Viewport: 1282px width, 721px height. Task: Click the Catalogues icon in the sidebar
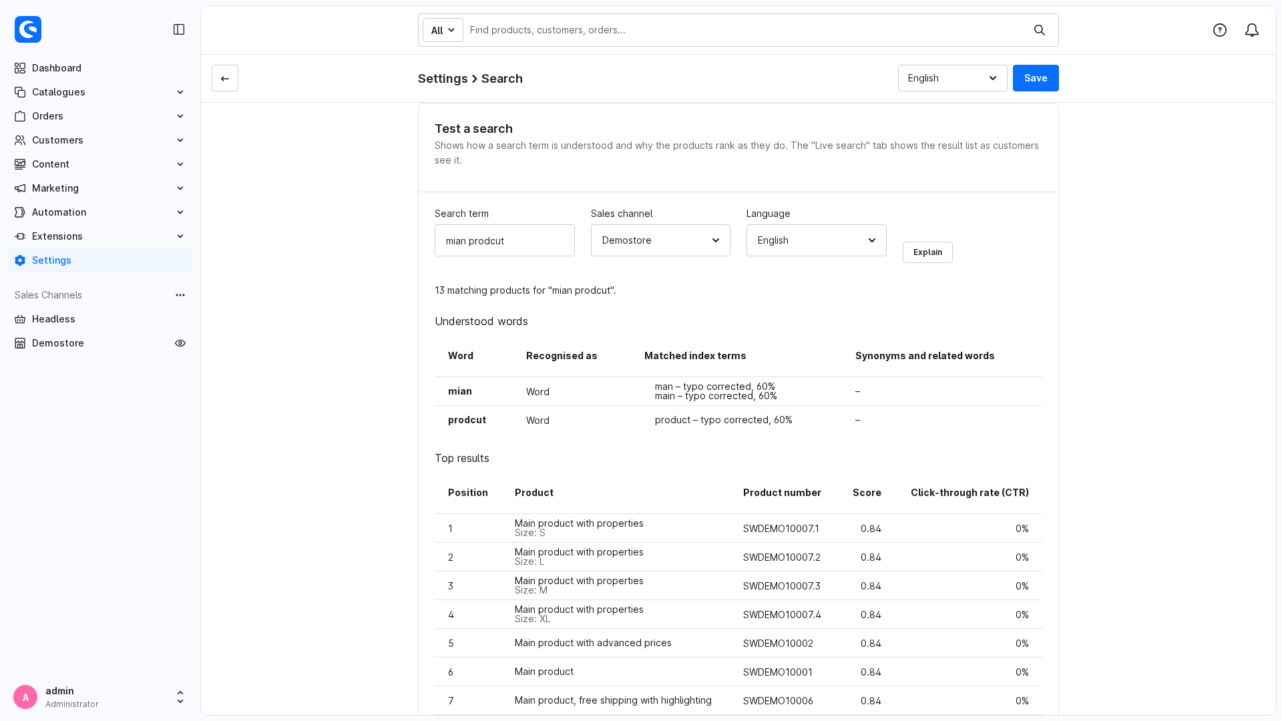[20, 92]
